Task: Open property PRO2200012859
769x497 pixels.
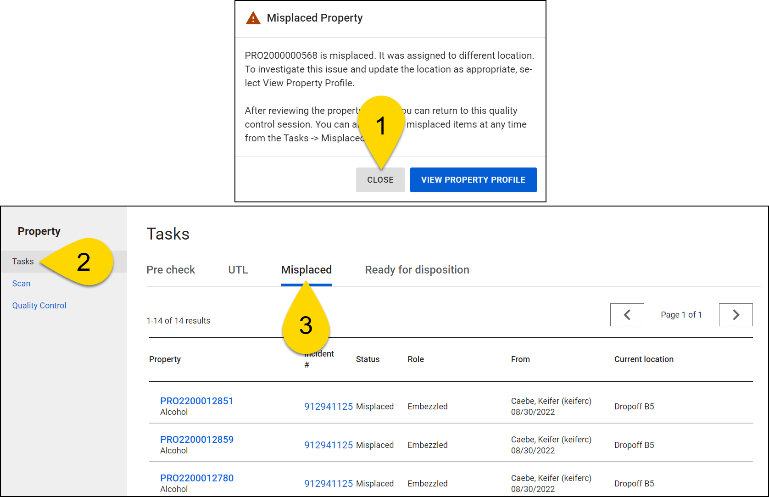Action: click(x=196, y=440)
